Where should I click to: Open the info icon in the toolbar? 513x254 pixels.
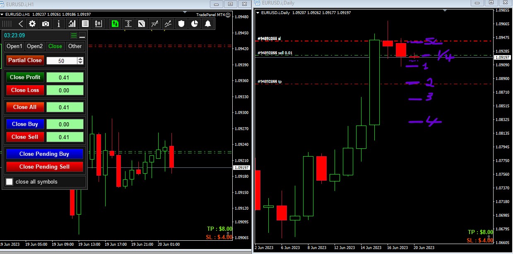(x=59, y=24)
